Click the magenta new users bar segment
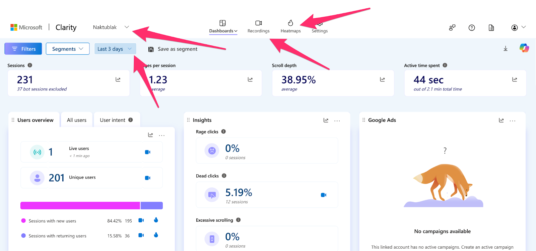The image size is (536, 251). [80, 206]
